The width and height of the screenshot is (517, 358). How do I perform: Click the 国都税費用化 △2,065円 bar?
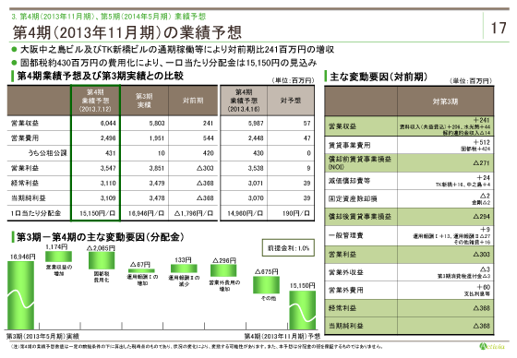point(102,260)
